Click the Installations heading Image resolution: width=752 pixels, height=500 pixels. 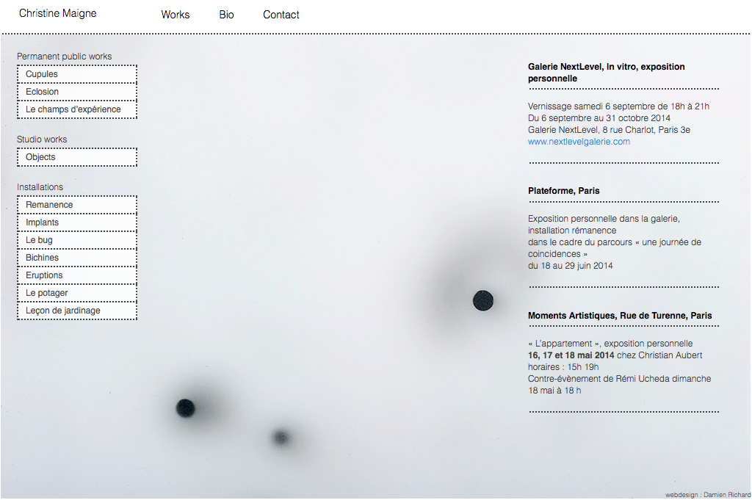(x=40, y=187)
